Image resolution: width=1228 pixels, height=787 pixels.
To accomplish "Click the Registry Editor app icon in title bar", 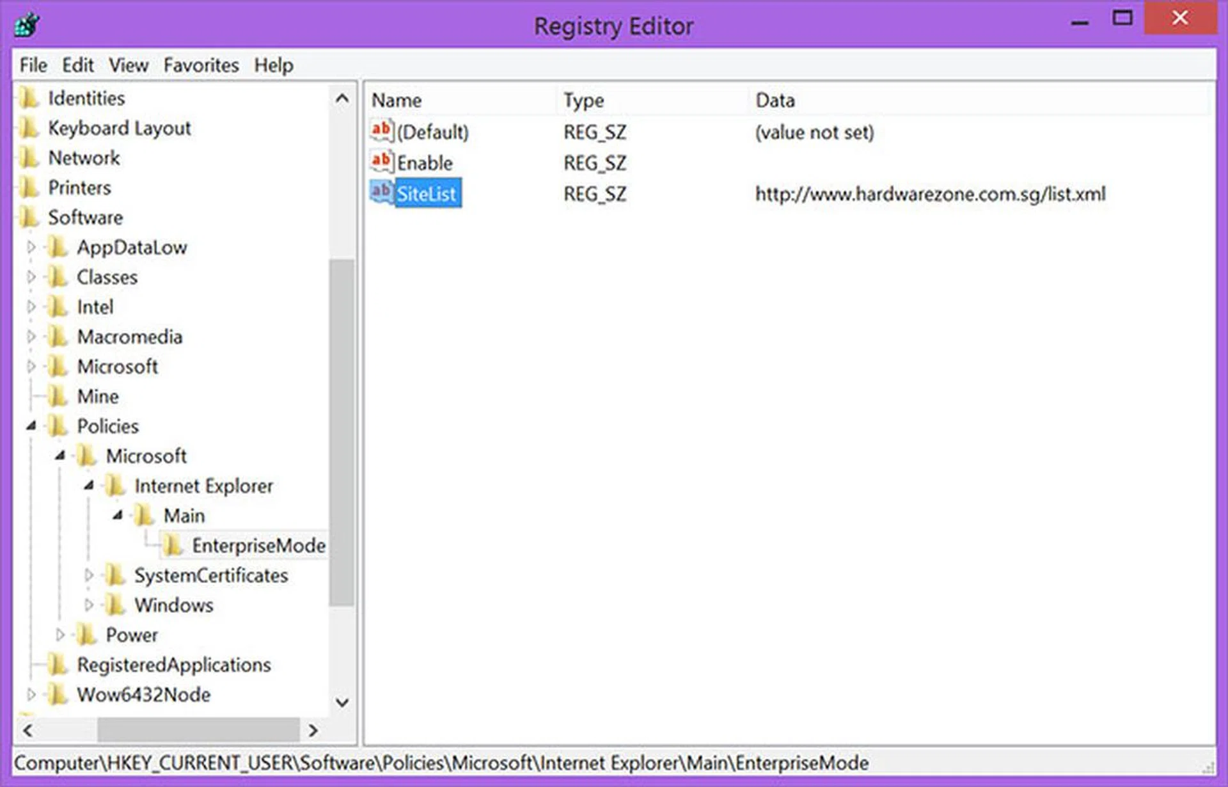I will (x=27, y=26).
